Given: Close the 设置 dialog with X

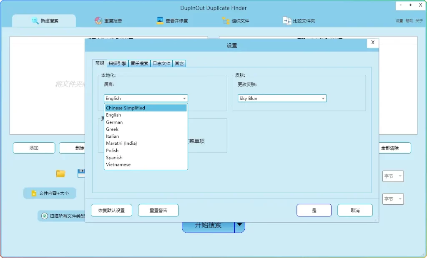Looking at the screenshot, I should point(373,43).
